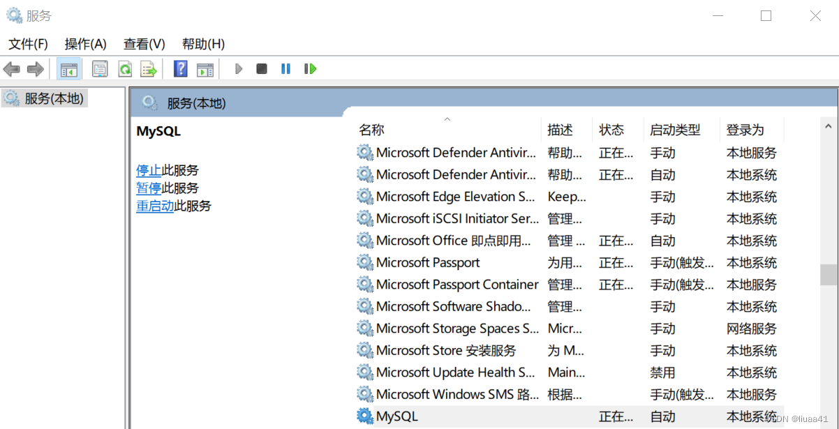The width and height of the screenshot is (839, 429).
Task: Open Help via the question mark icon
Action: [179, 68]
